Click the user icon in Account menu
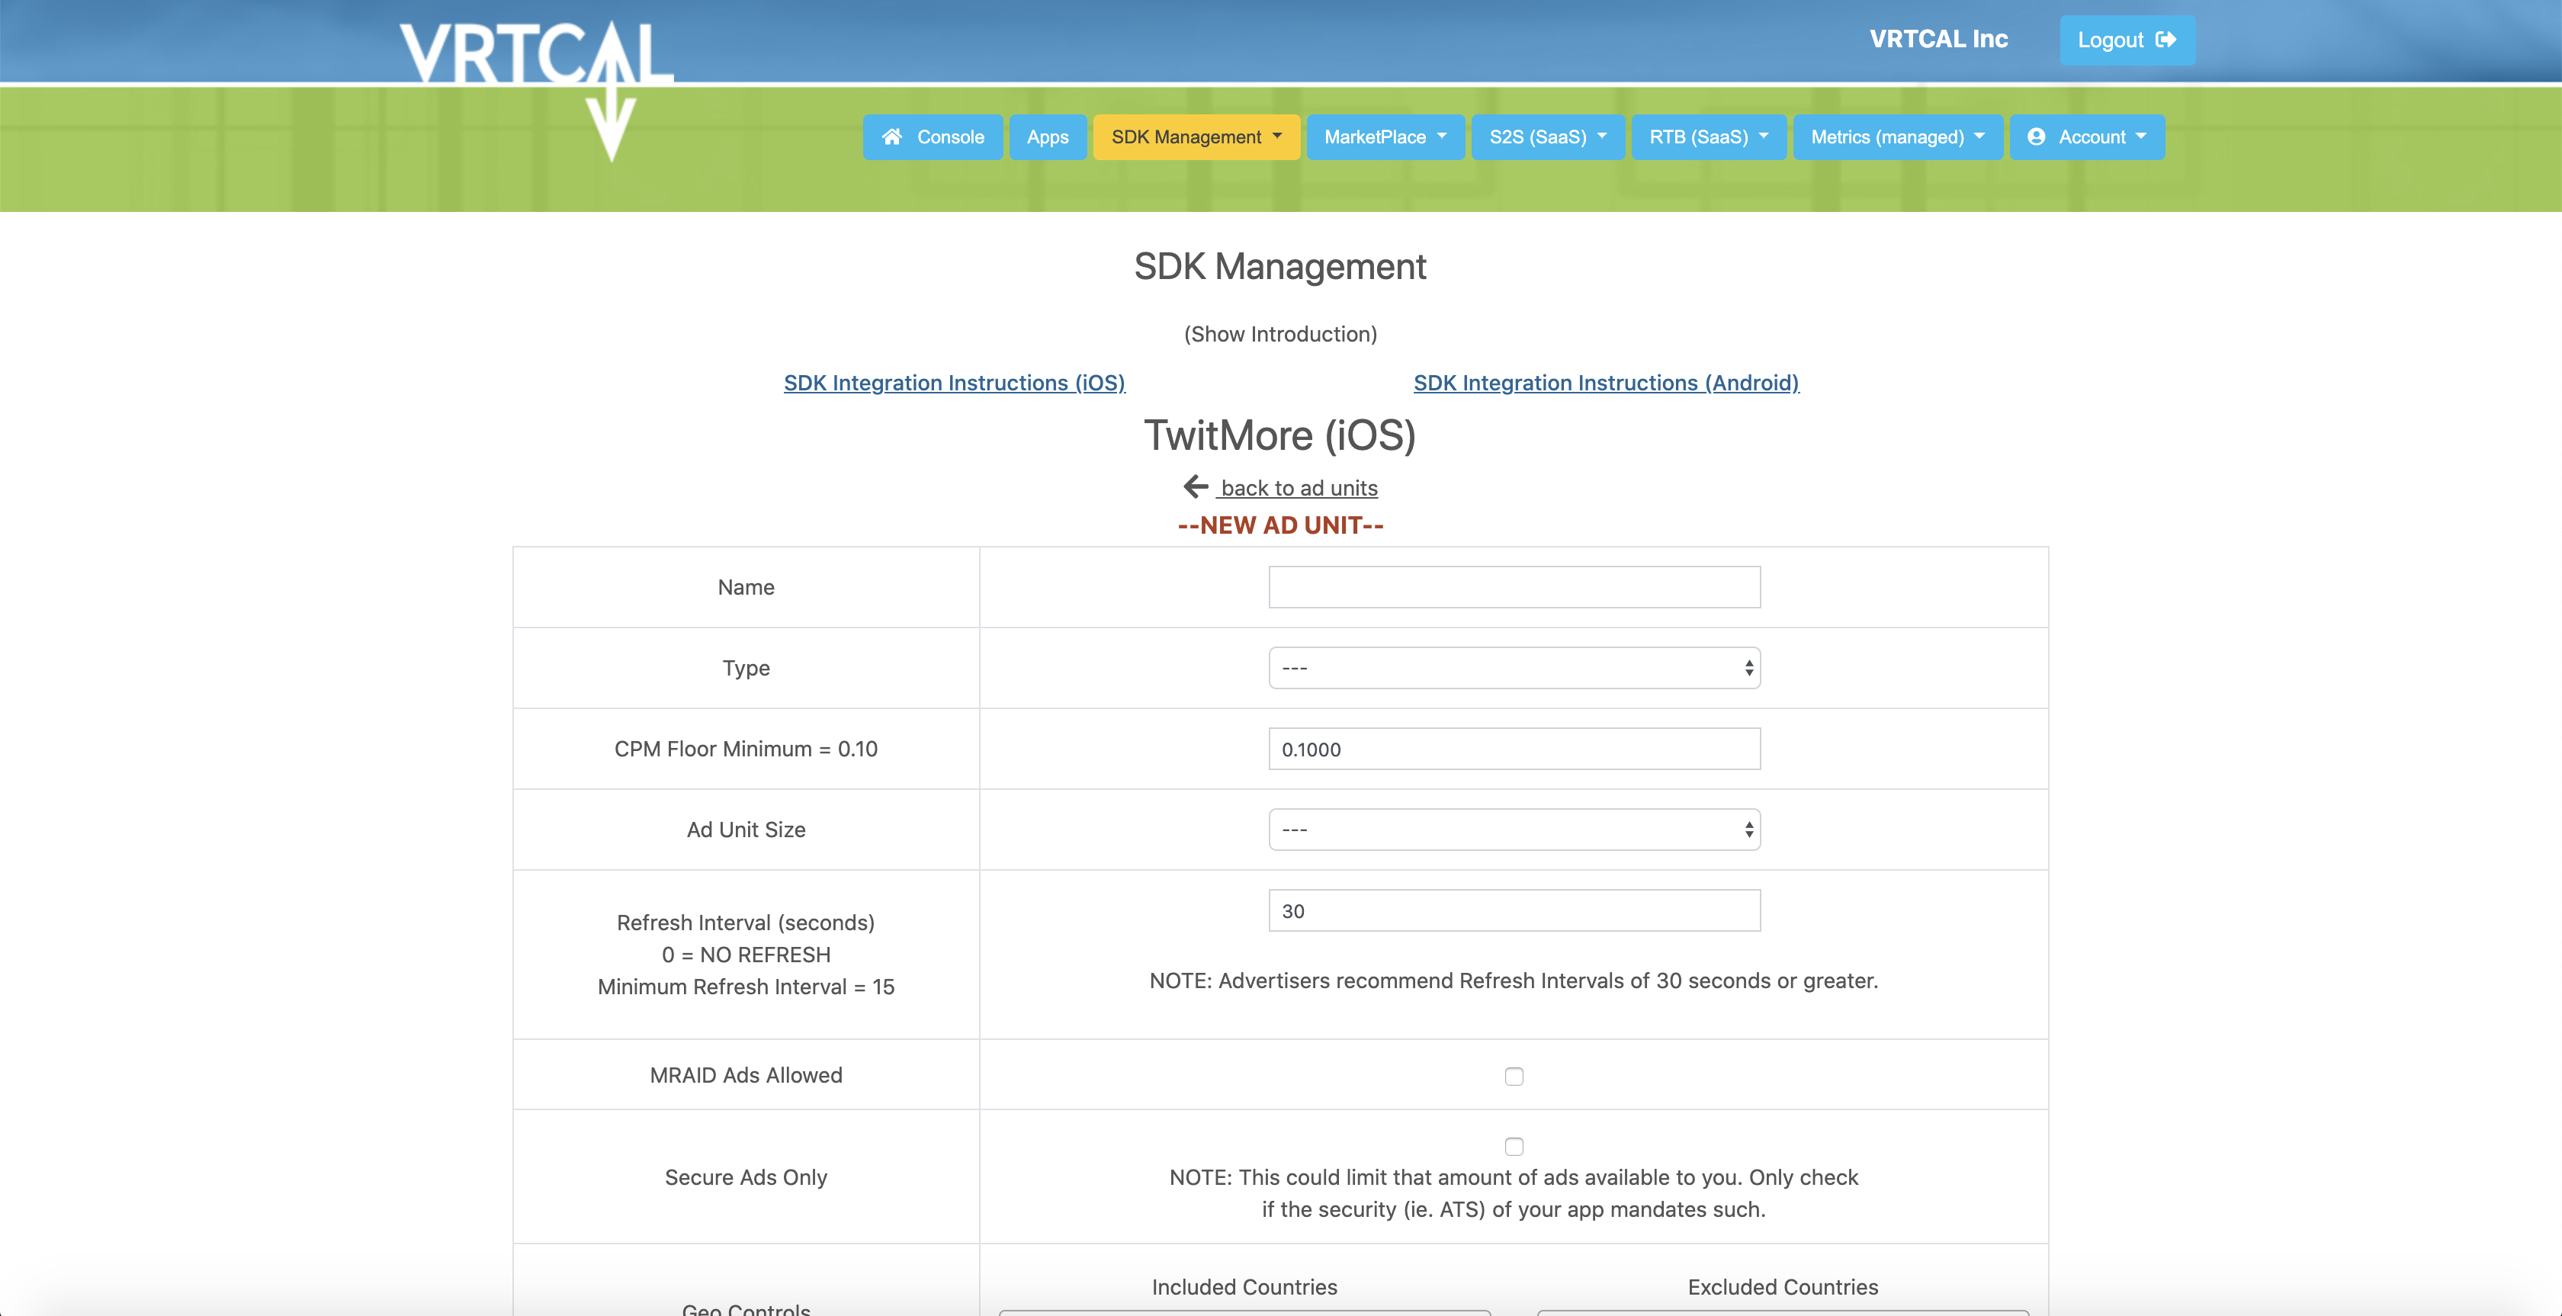 tap(2036, 136)
